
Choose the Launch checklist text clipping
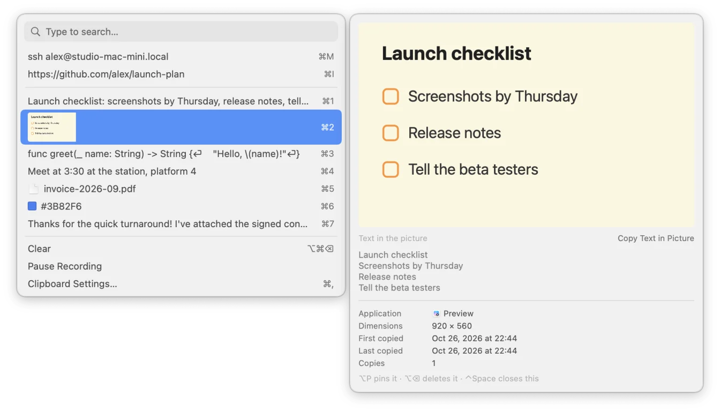tap(181, 101)
